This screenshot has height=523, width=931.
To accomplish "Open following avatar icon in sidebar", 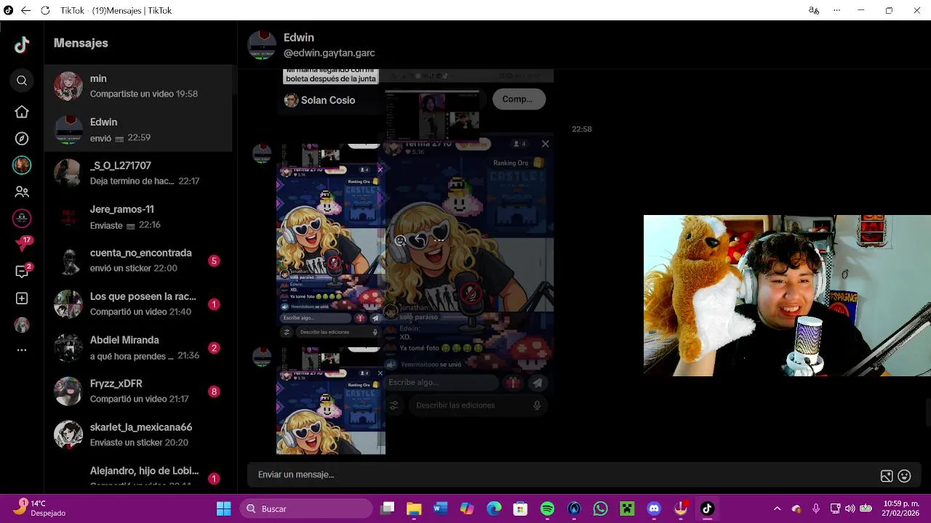I will coord(22,166).
